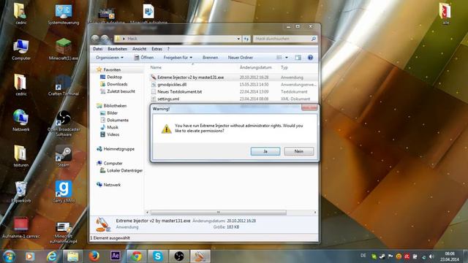The image size is (468, 263).
Task: Open Windows Media Player from taskbar
Action: [30, 256]
